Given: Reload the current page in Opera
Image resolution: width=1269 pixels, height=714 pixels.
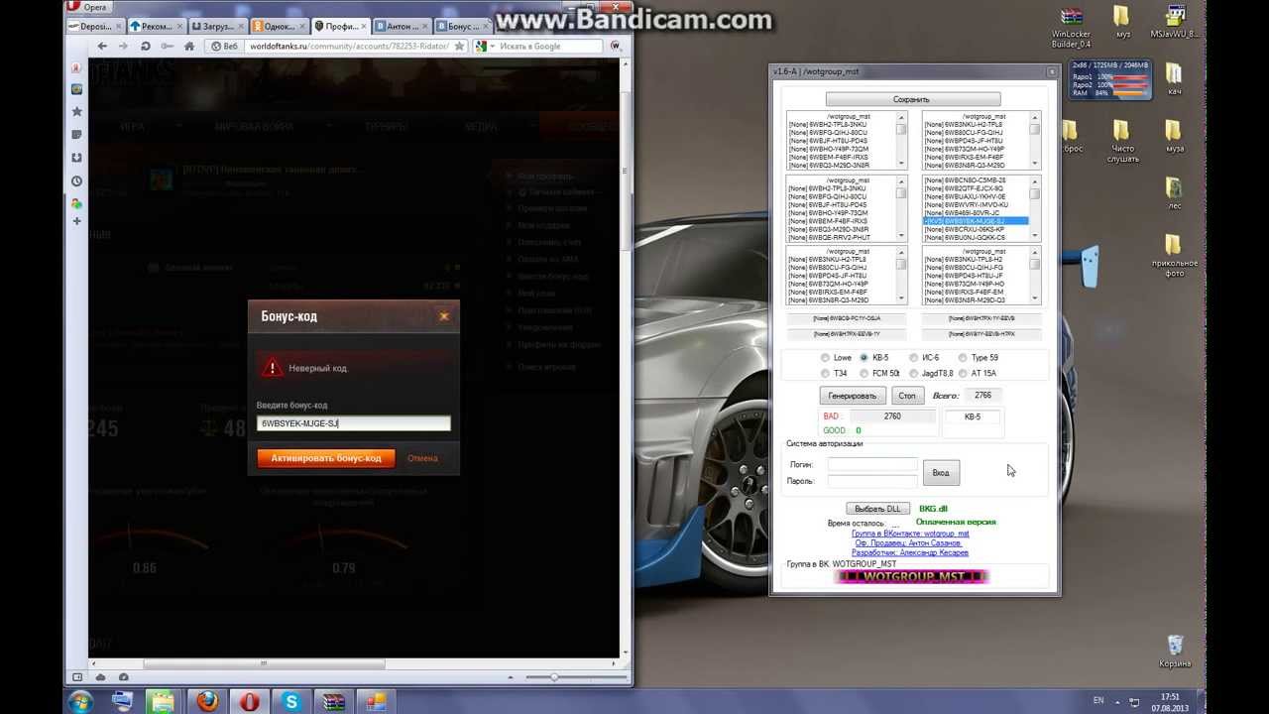Looking at the screenshot, I should click(145, 46).
